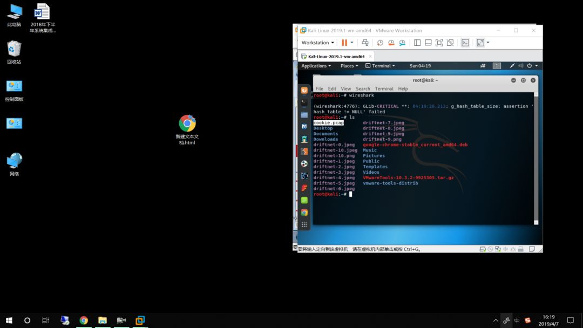Open Show Applications grid at dock bottom
The image size is (583, 328).
[304, 224]
